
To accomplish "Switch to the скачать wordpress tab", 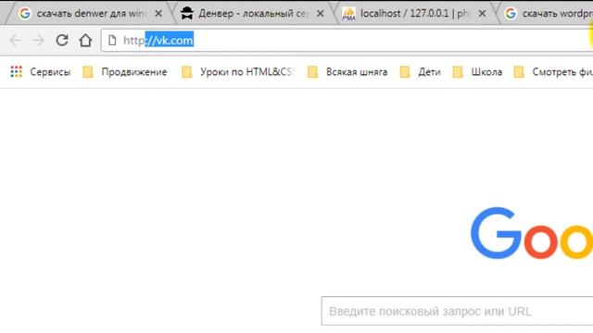I will [545, 14].
